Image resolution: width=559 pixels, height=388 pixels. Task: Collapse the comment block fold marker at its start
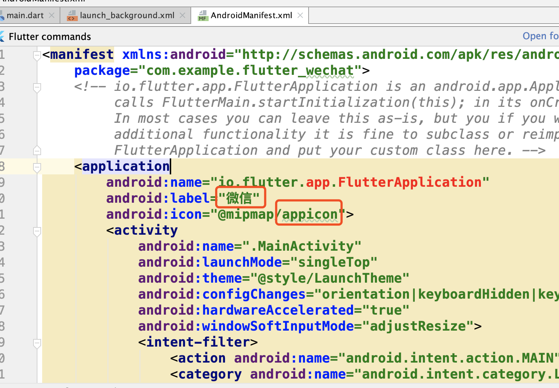[37, 88]
